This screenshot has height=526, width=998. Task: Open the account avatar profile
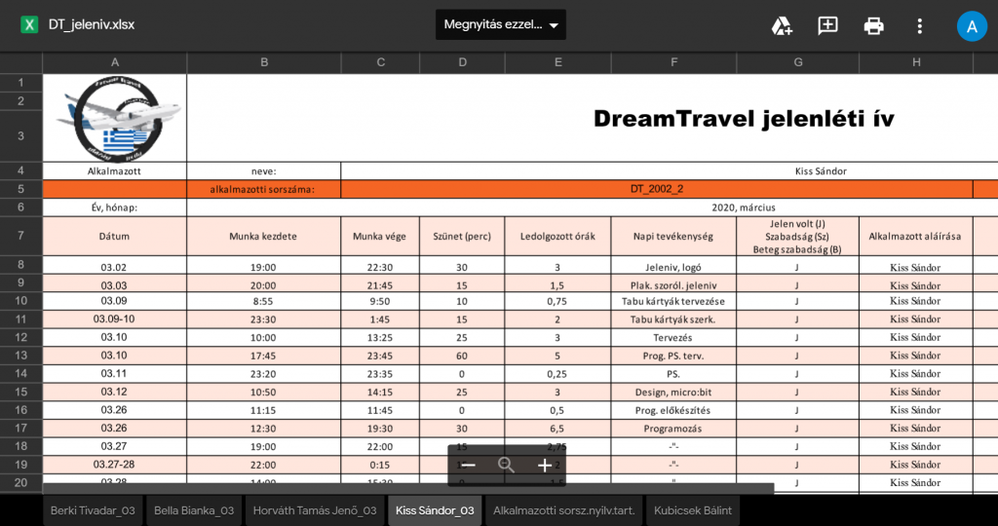click(x=972, y=25)
